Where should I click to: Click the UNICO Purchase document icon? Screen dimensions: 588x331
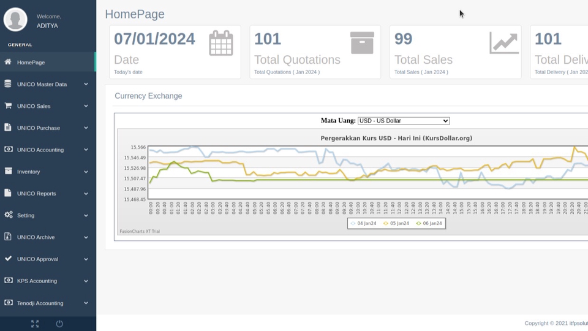(x=8, y=127)
